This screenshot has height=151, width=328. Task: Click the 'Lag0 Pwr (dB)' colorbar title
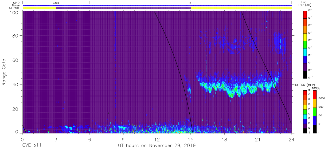pyautogui.click(x=305, y=3)
